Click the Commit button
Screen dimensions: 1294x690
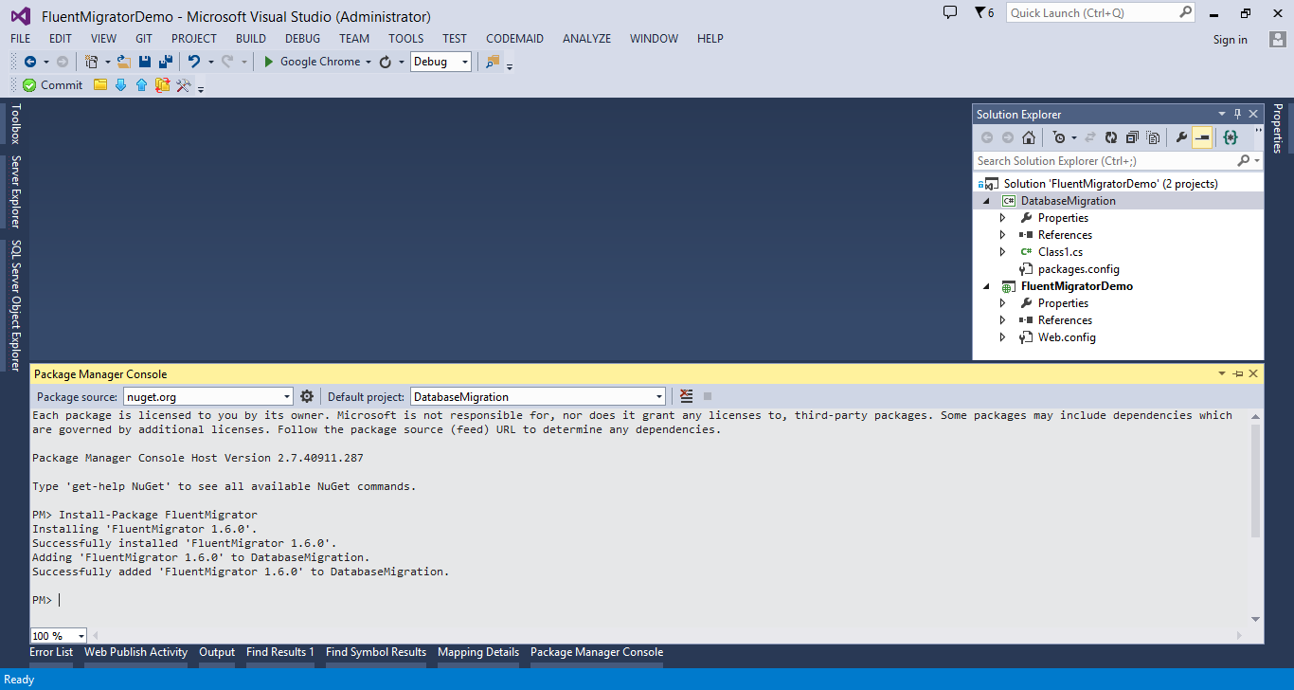click(52, 85)
